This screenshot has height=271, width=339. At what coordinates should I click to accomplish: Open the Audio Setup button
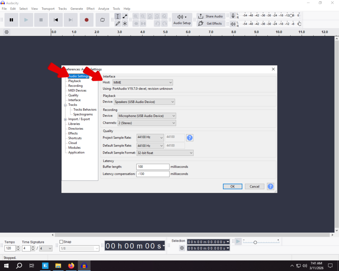click(x=182, y=20)
